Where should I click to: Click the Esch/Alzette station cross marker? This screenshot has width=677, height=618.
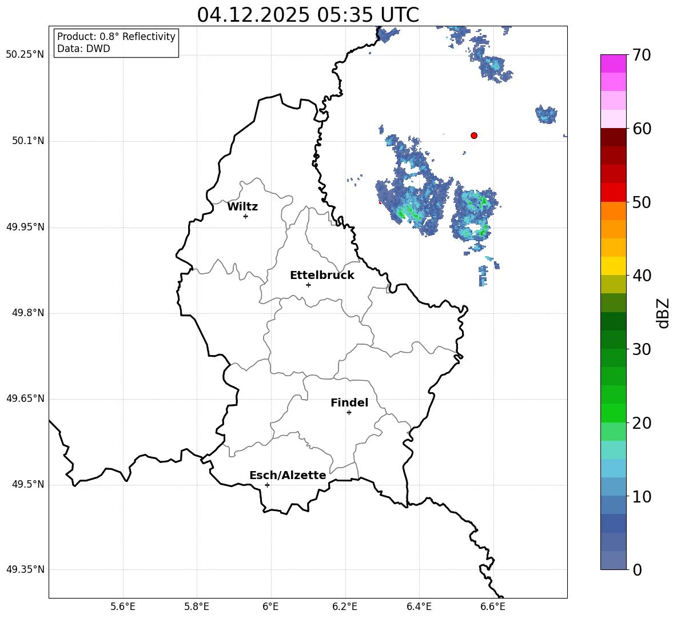click(267, 485)
